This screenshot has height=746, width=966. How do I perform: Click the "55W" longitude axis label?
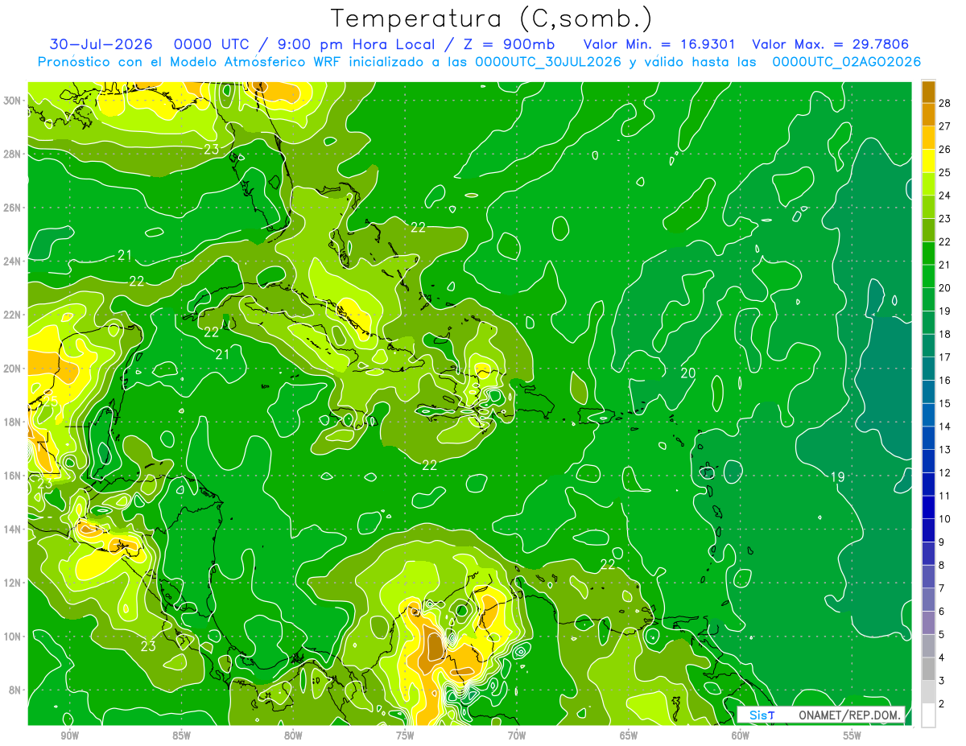click(852, 736)
